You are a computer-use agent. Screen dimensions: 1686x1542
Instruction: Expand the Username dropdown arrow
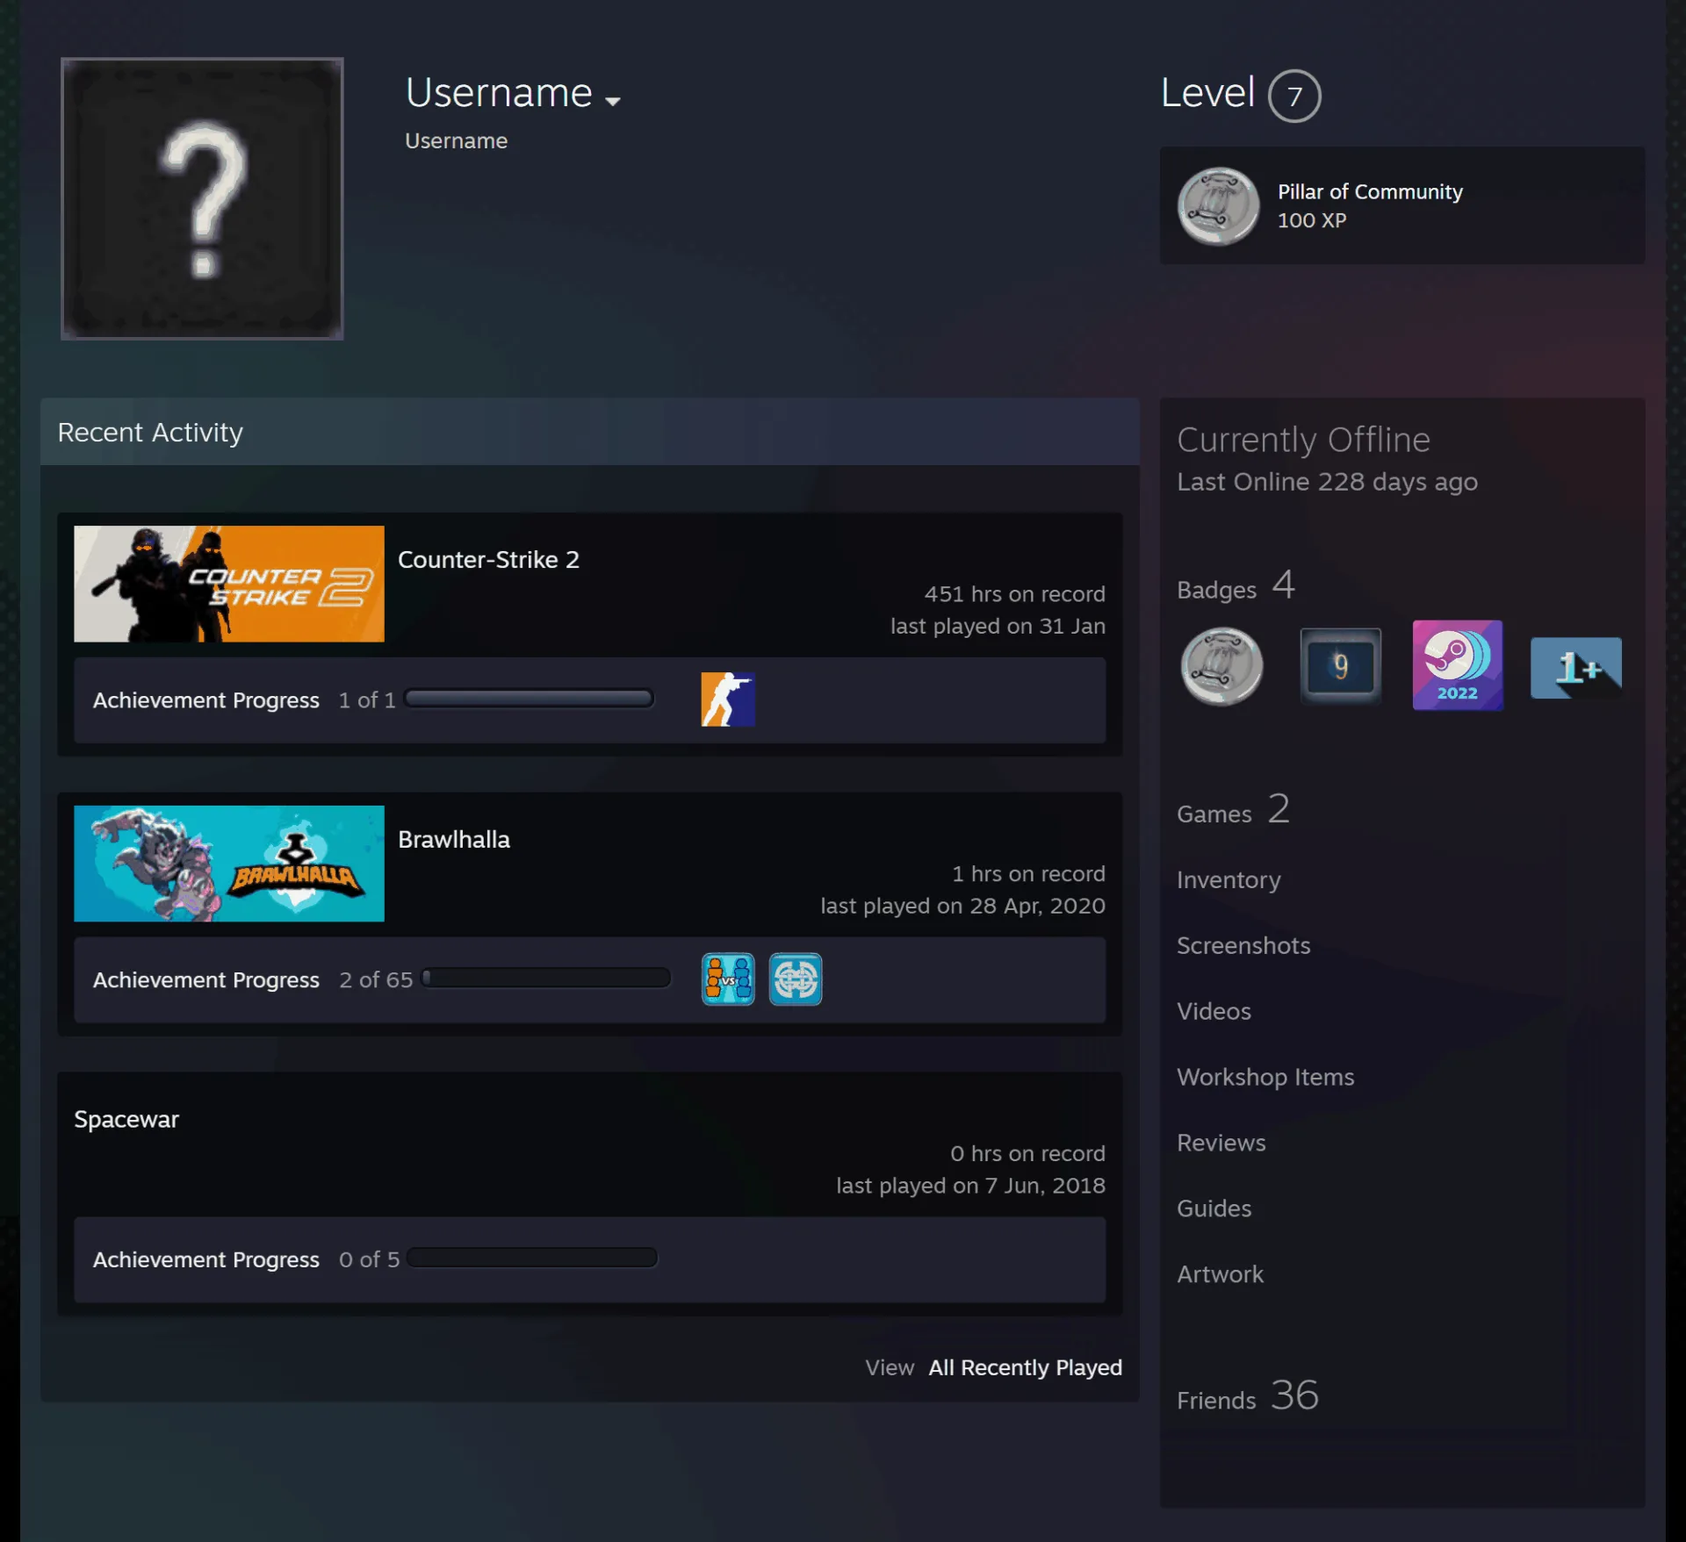tap(613, 101)
